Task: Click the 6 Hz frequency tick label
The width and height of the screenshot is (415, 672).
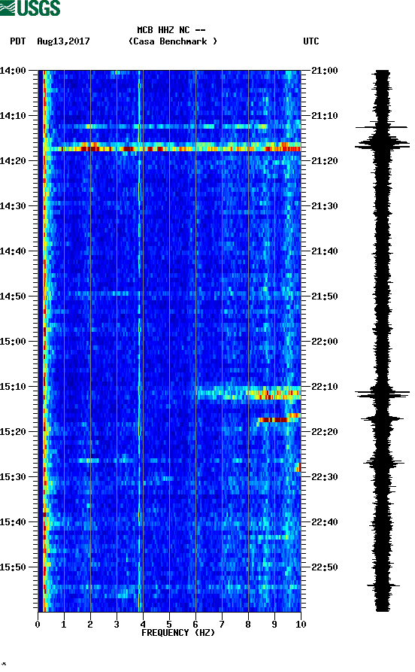Action: tap(195, 624)
